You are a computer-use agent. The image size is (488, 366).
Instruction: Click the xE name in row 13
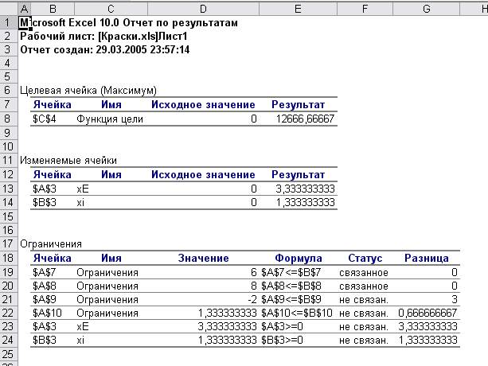tap(83, 189)
